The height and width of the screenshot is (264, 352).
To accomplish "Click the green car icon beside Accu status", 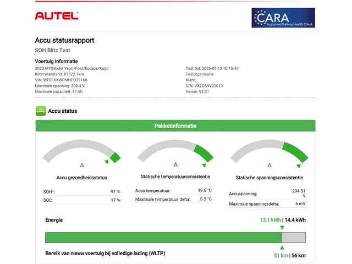I will [x=41, y=111].
